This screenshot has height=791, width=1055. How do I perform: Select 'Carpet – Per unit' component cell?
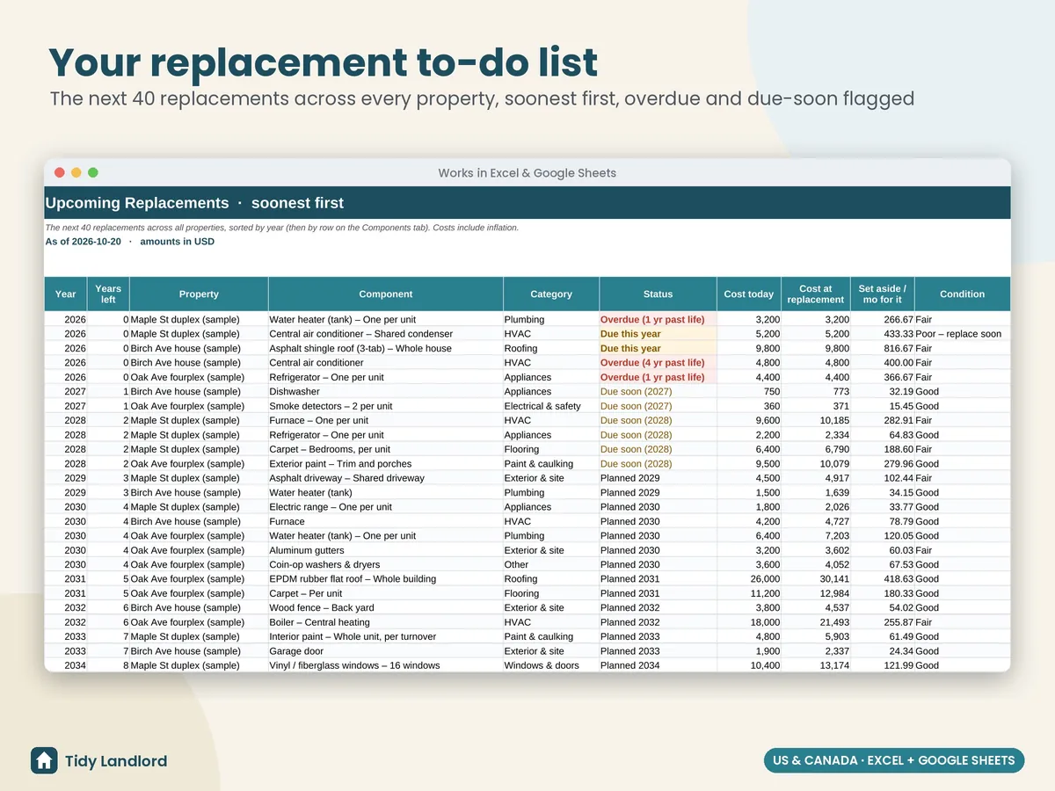click(x=386, y=593)
